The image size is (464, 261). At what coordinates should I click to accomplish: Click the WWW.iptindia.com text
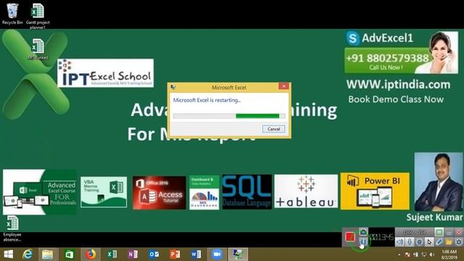(x=398, y=85)
